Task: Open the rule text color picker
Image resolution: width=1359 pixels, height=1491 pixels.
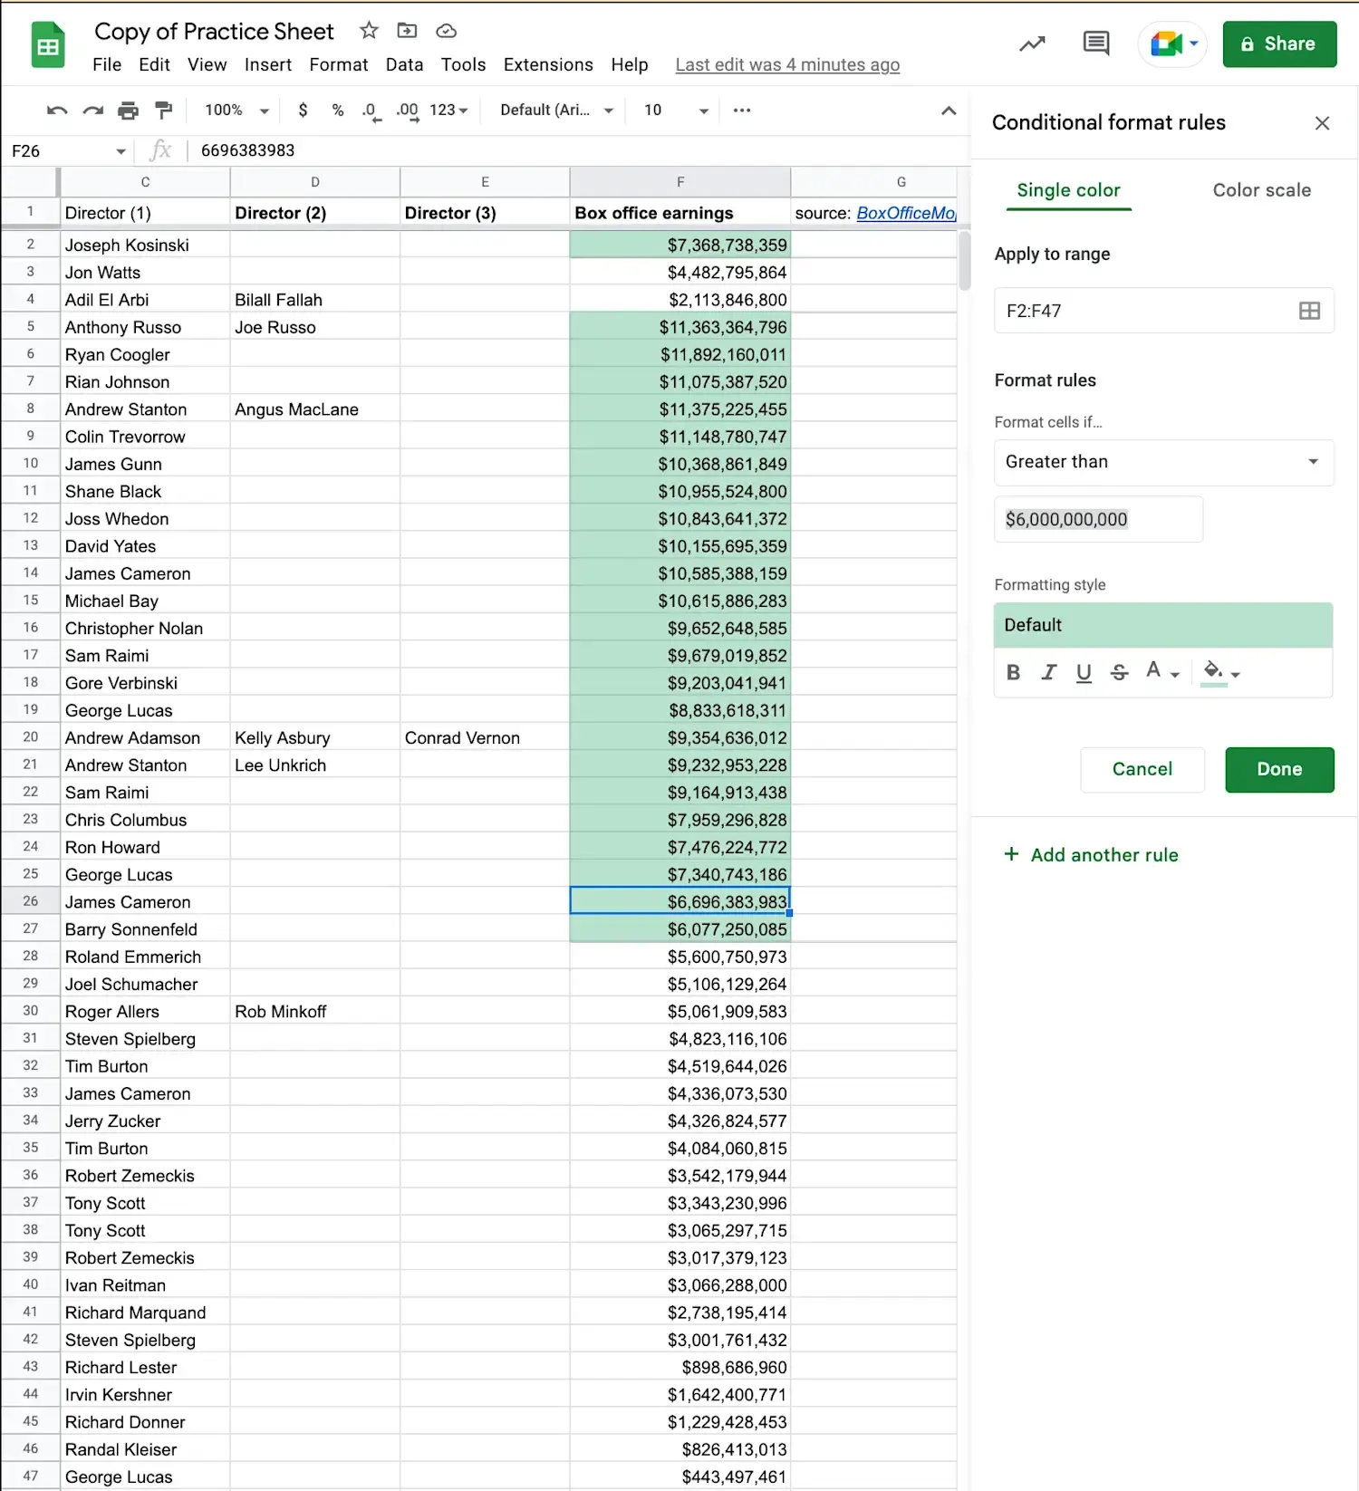Action: [x=1161, y=671]
